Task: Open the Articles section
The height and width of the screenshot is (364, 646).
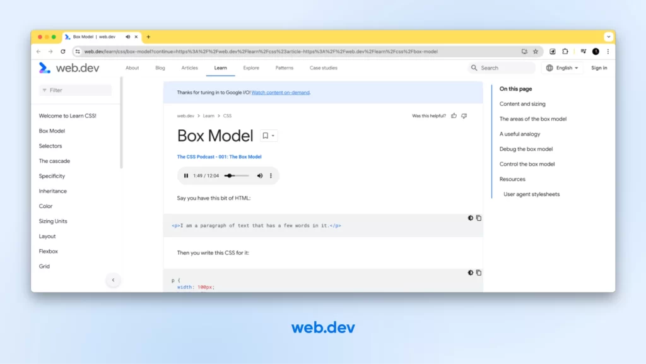Action: (x=189, y=68)
